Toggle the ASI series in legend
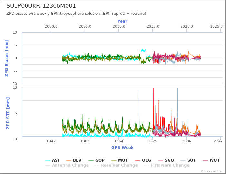Viewport: 226px width, 174px height. [52, 160]
